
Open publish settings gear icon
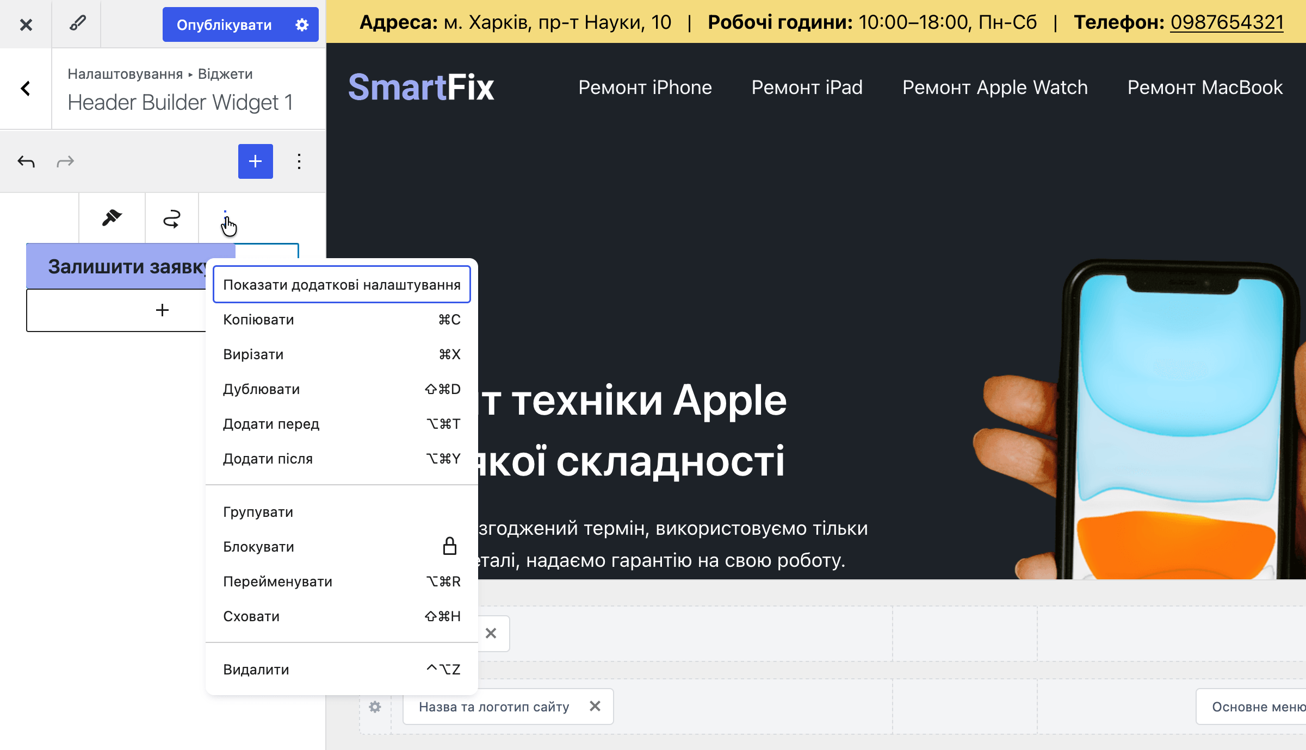tap(302, 24)
